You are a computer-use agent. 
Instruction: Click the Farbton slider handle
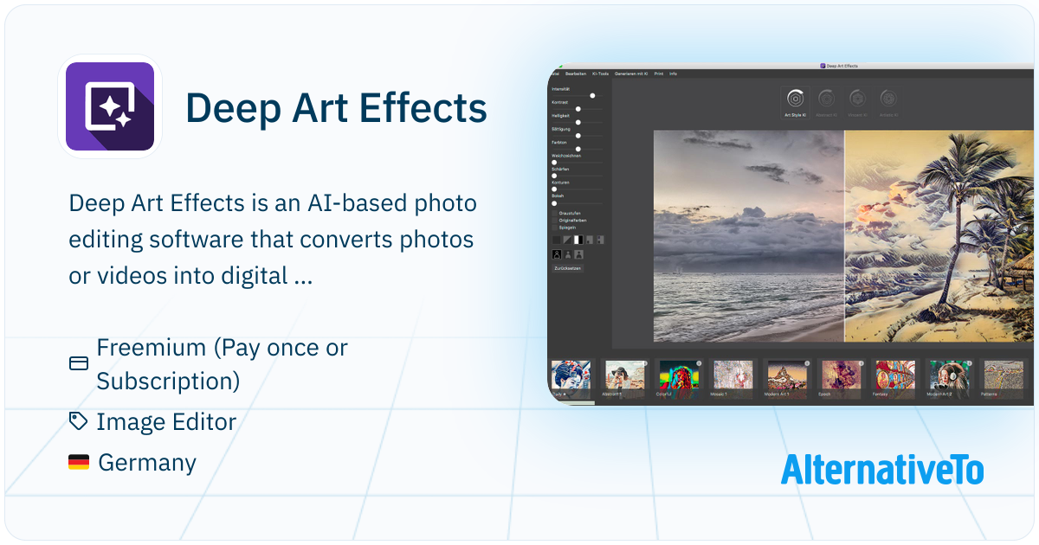[578, 149]
